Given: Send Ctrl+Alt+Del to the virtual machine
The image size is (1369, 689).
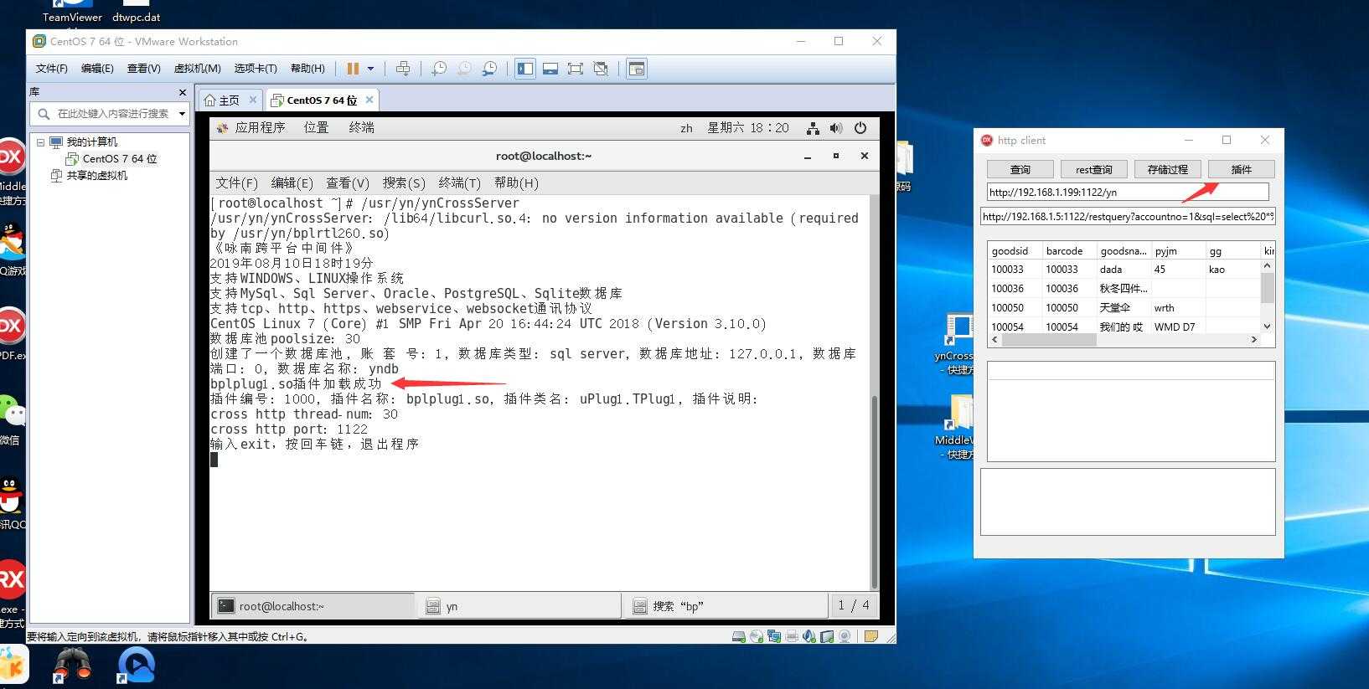Looking at the screenshot, I should click(x=403, y=69).
